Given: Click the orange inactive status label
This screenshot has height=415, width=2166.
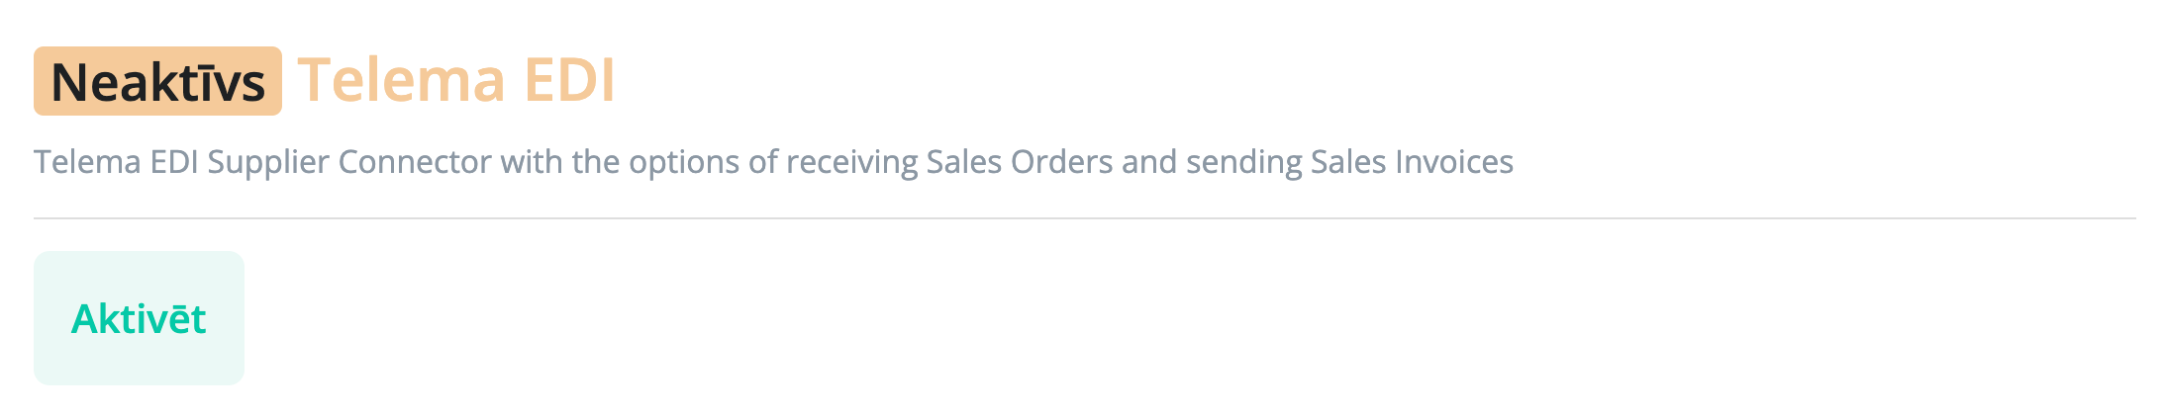Looking at the screenshot, I should click(157, 81).
